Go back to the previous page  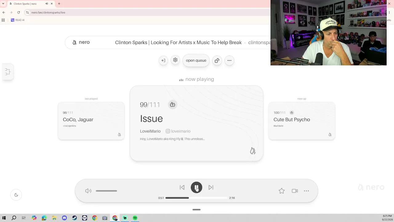tap(4, 12)
